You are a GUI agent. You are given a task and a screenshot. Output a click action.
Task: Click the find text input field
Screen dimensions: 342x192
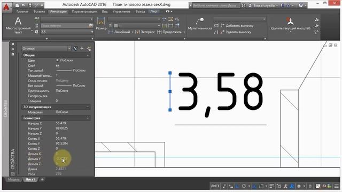pos(65,26)
